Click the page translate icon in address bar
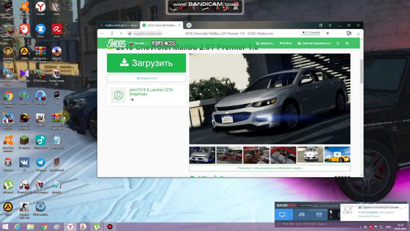Viewport: 410px width, 231px height. point(349,33)
